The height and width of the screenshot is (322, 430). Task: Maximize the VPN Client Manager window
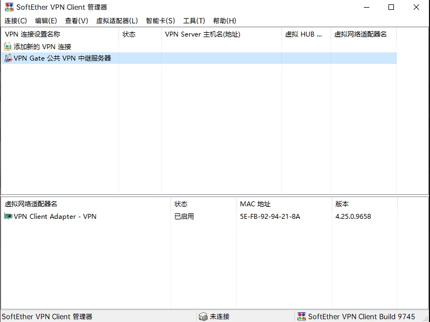pyautogui.click(x=391, y=7)
